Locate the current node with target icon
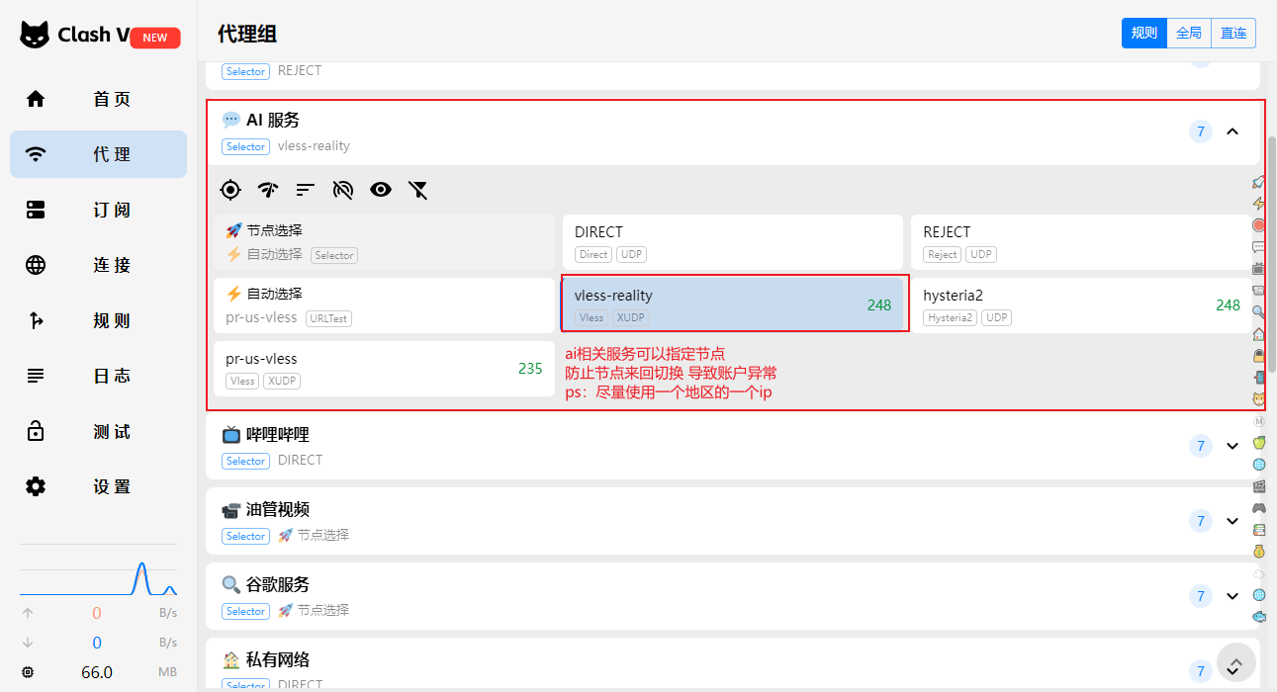The width and height of the screenshot is (1277, 692). tap(230, 190)
